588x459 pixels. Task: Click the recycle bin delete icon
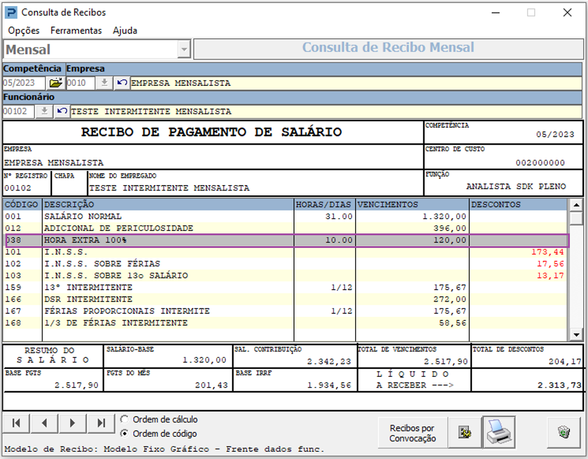(x=564, y=432)
